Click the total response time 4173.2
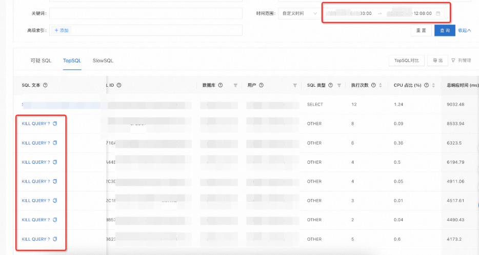Screen dimensions: 479x255 [454, 239]
